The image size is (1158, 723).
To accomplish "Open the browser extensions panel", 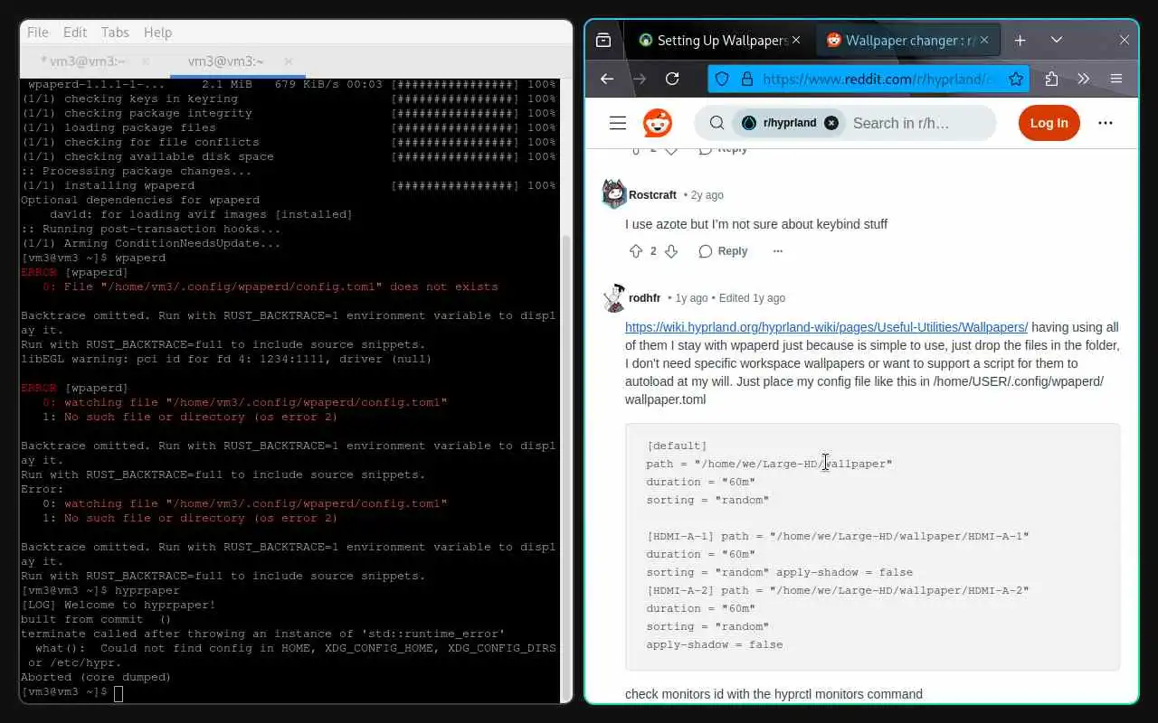I will point(1051,79).
